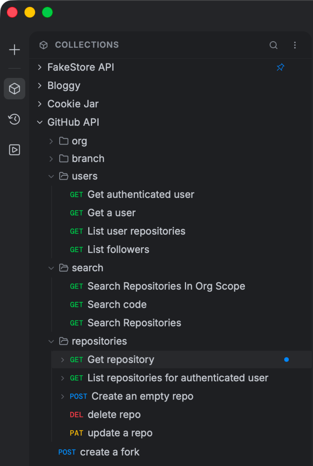The width and height of the screenshot is (313, 466).
Task: Expand the org folder chevron
Action: pyautogui.click(x=51, y=141)
